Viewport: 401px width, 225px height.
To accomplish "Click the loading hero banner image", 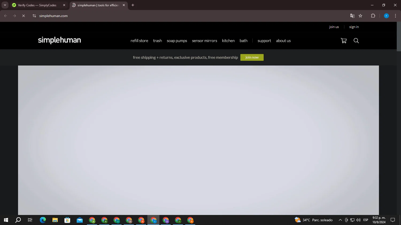I will tap(198, 140).
